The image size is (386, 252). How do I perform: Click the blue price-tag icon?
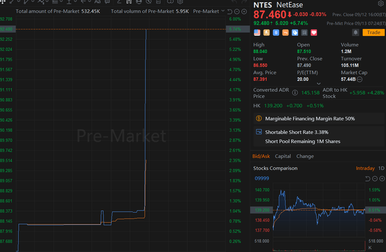click(x=295, y=32)
